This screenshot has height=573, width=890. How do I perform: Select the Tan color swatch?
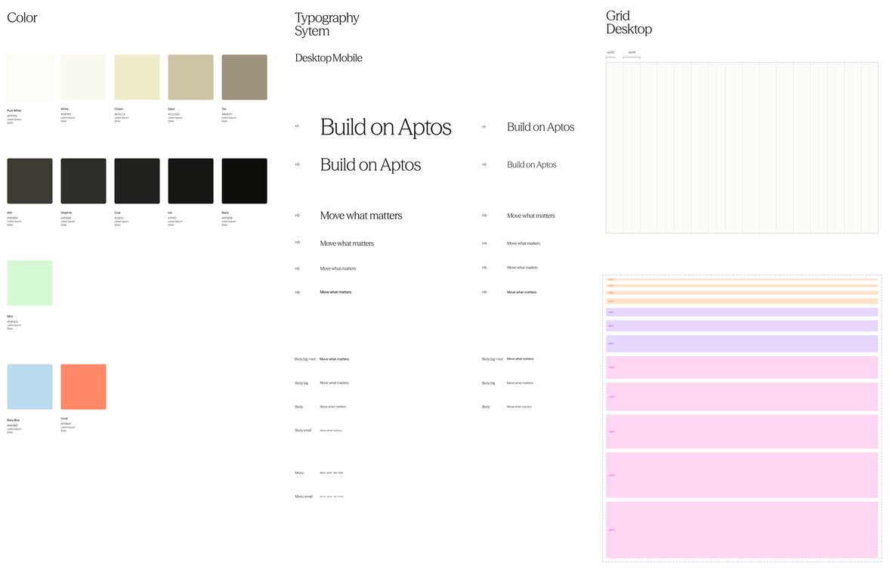coord(244,76)
